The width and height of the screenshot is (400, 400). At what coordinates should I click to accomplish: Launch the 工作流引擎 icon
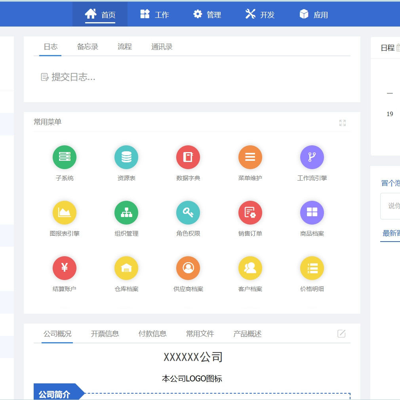pos(312,157)
